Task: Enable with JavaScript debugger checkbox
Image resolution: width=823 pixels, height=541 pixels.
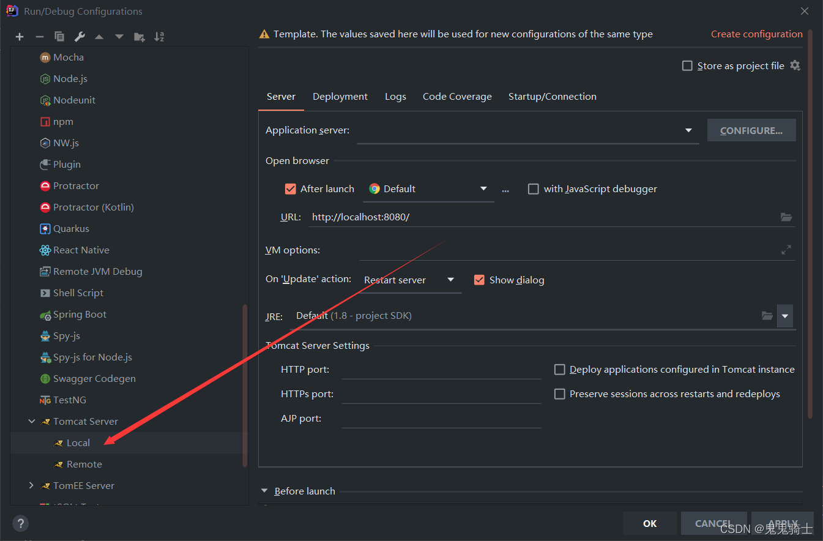Action: tap(534, 189)
